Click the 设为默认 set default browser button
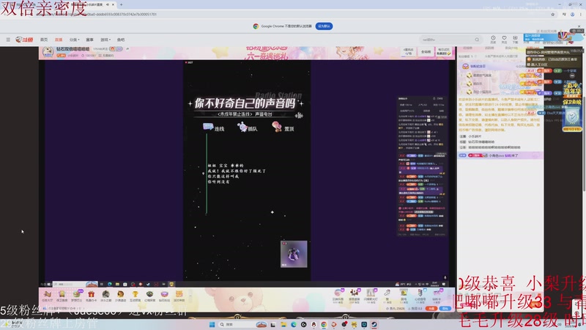The image size is (586, 330). tap(324, 26)
